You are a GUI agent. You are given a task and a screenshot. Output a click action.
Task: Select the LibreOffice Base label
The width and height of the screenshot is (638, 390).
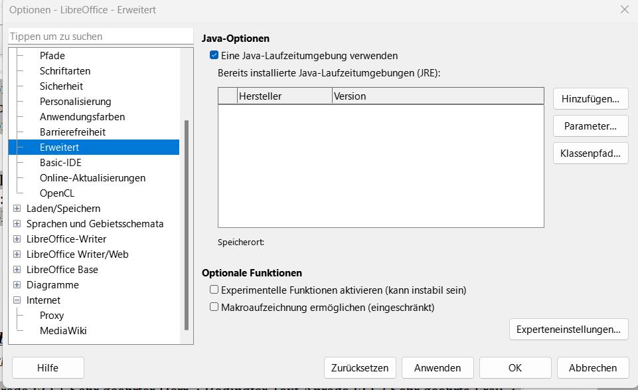[x=62, y=270]
